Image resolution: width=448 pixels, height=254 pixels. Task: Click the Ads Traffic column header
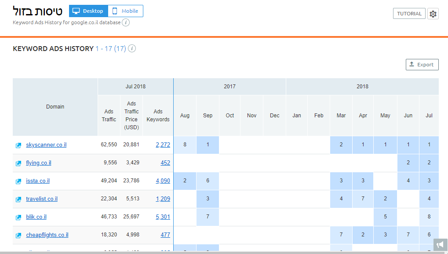[109, 116]
